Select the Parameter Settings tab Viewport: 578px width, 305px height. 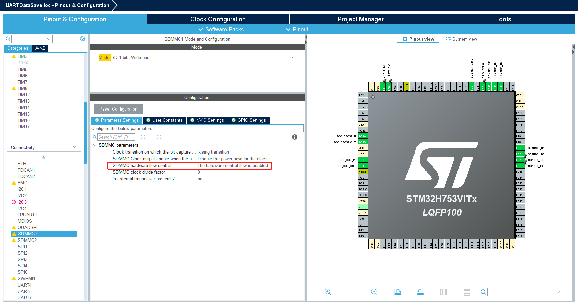(117, 120)
